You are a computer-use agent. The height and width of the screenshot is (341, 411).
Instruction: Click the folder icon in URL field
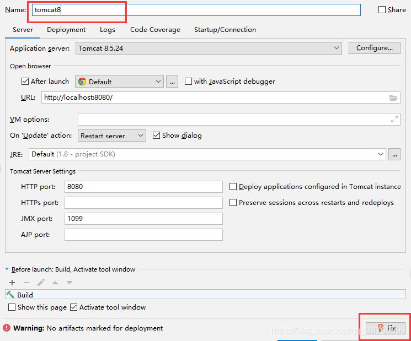pyautogui.click(x=393, y=98)
